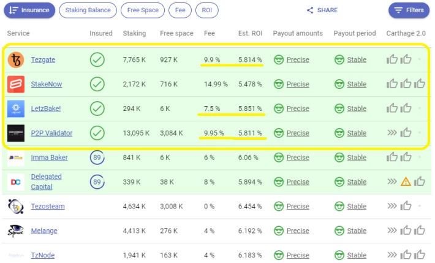
Task: Click the Payout amounts column header
Action: click(x=298, y=33)
